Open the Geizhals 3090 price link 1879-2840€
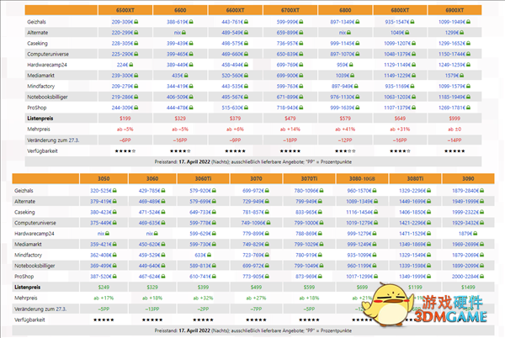Screen dimensions: 505x338 tap(465, 191)
